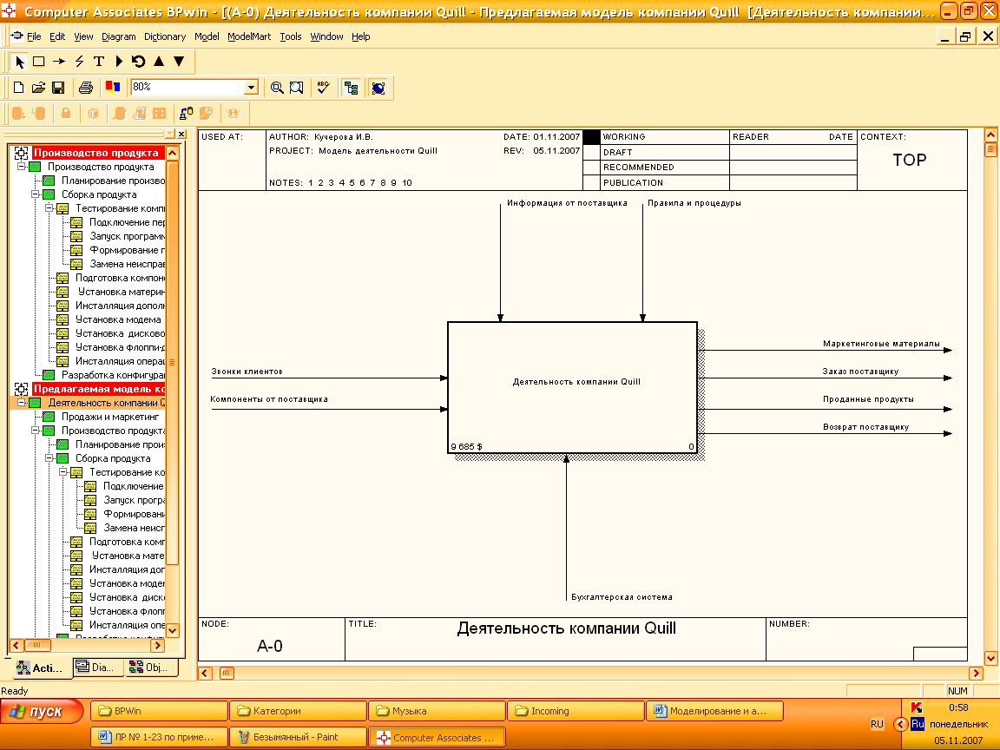1000x750 pixels.
Task: Switch to BPWin folder taskbar button
Action: [x=159, y=710]
